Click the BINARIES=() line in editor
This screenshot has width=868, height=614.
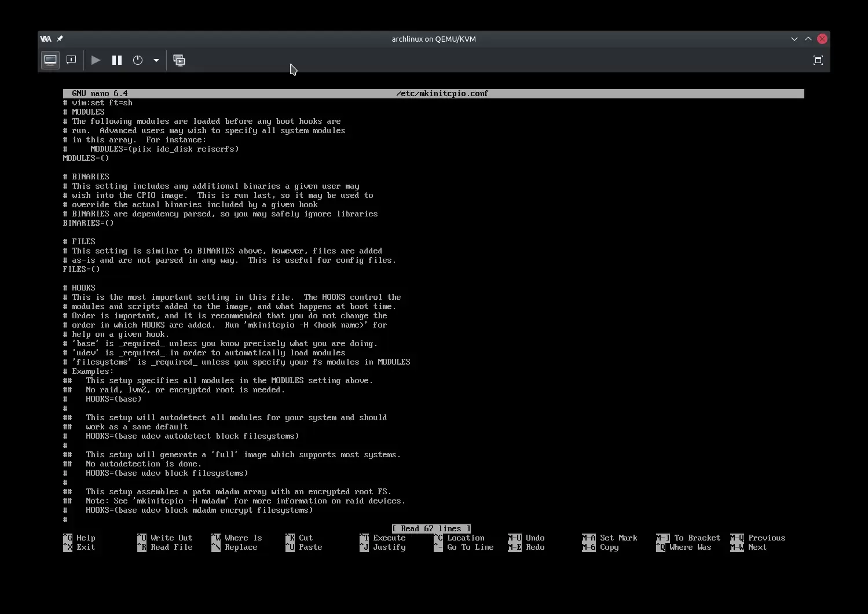pyautogui.click(x=89, y=223)
